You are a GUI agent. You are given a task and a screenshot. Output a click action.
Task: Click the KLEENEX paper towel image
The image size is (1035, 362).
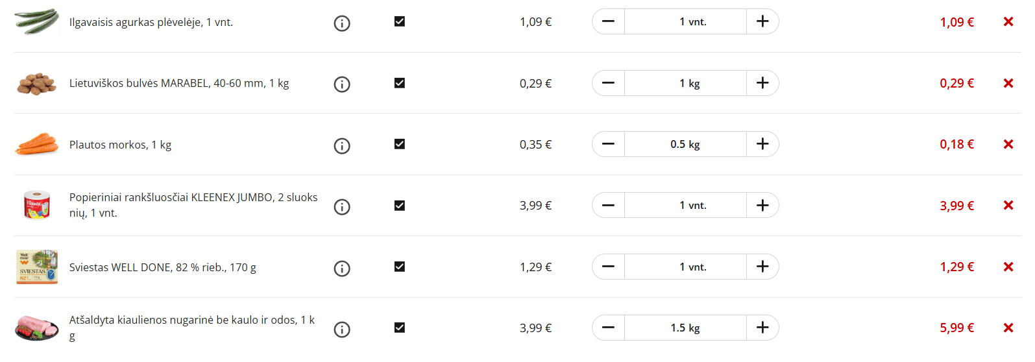(37, 205)
